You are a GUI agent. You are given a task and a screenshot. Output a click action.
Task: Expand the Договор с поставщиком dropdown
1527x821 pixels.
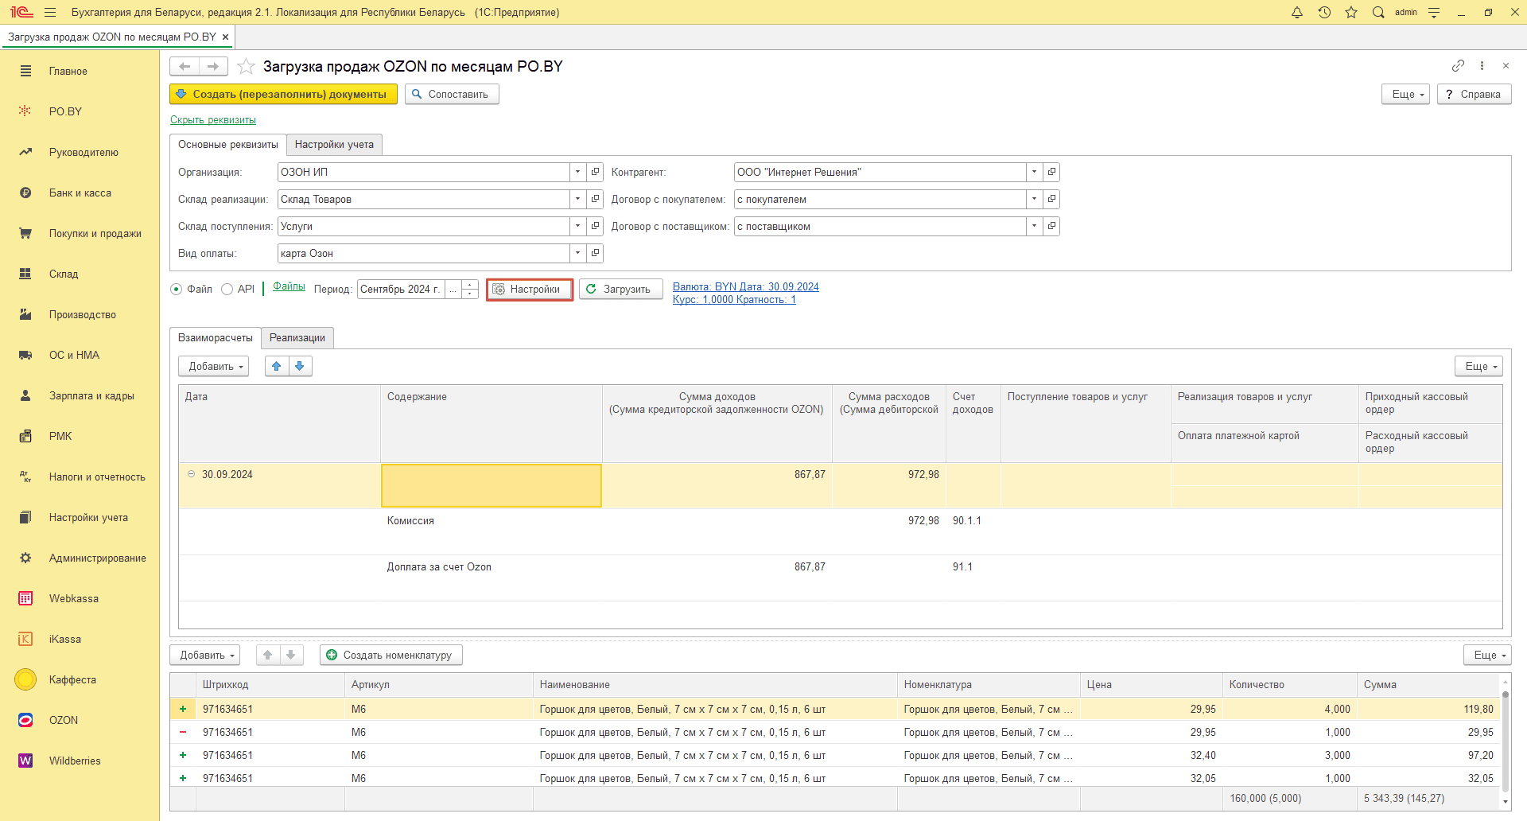(x=1034, y=226)
